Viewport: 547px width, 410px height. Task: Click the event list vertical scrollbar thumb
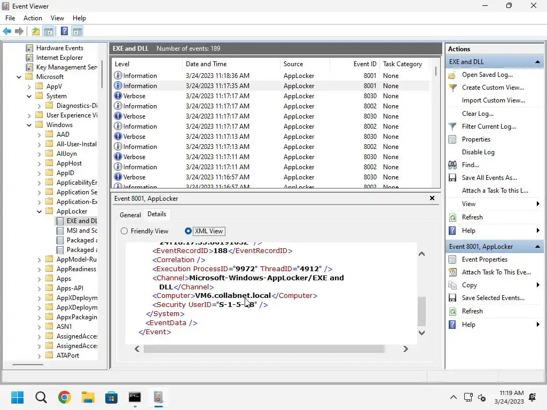tap(436, 72)
